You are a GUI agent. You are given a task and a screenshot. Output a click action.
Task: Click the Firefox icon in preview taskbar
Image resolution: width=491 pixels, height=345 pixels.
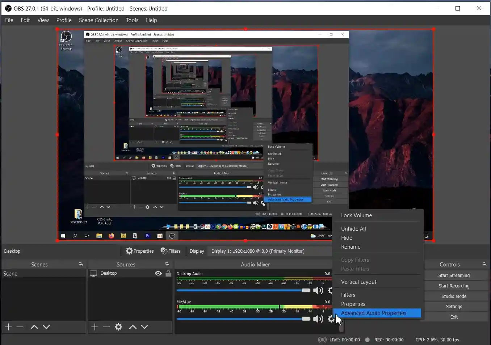coord(111,236)
